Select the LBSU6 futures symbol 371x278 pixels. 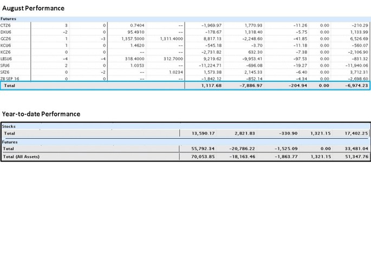click(x=6, y=59)
